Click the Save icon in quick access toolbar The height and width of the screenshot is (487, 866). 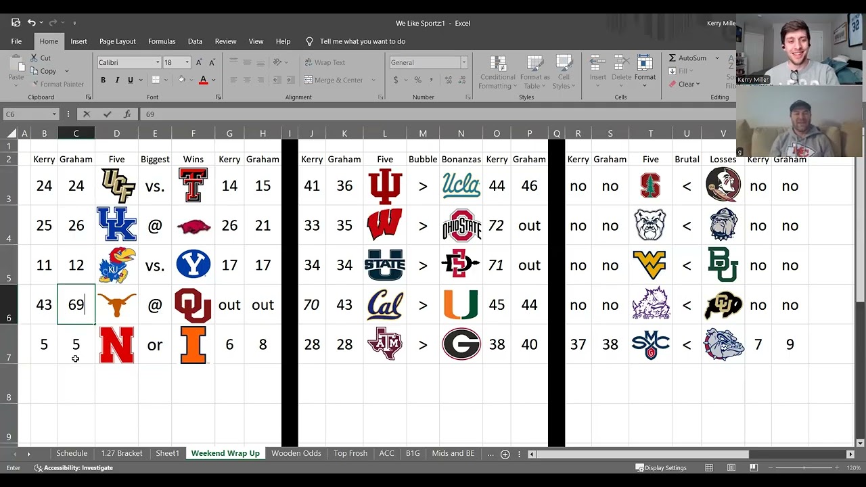coord(16,23)
